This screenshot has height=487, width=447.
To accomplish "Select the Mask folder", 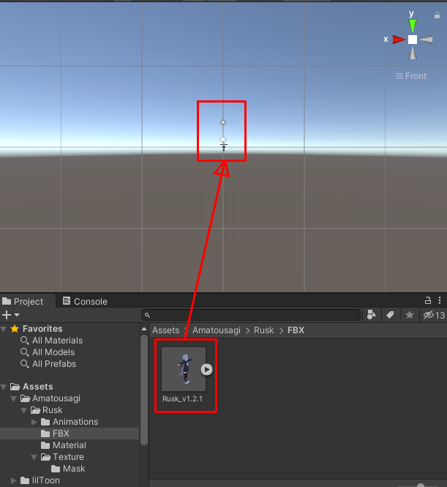I will 68,469.
